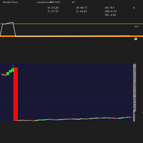Select the tallest green candlestick with the long wick
Viewport: 143px width, 143px height.
tap(13, 70)
